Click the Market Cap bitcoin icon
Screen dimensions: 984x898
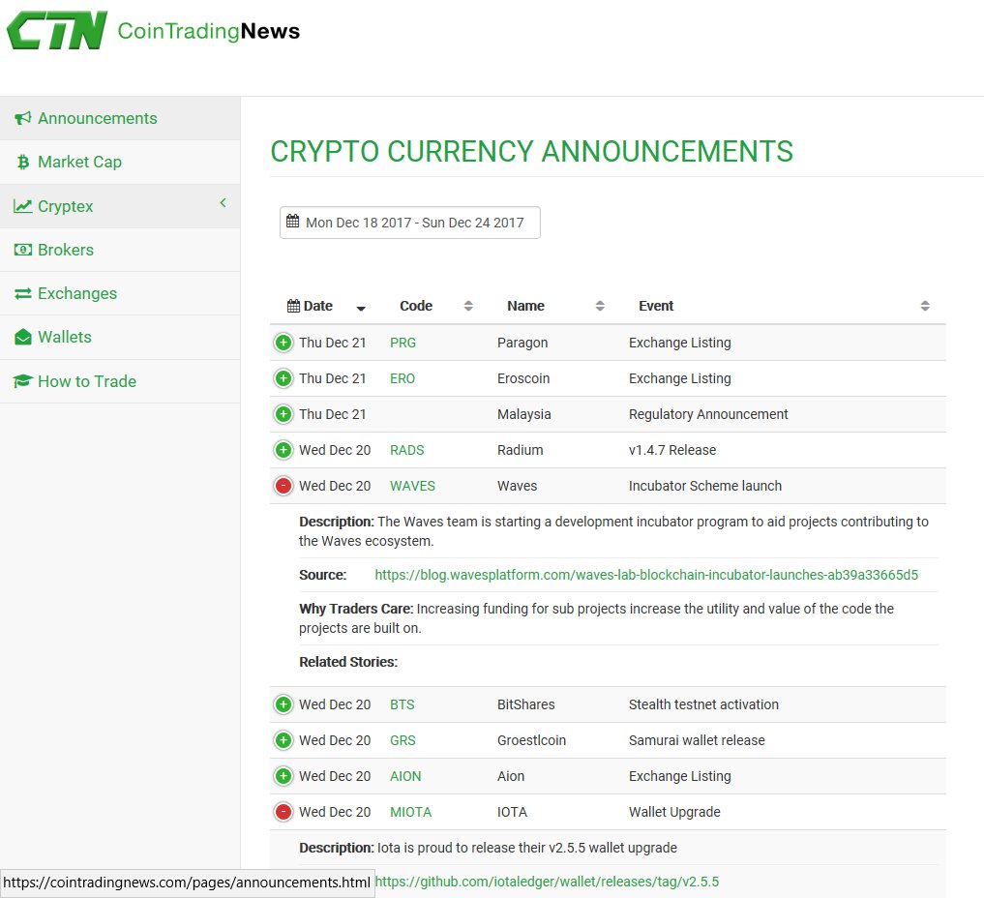[23, 162]
